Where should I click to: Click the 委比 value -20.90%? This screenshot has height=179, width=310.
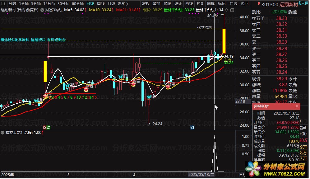point(279,12)
